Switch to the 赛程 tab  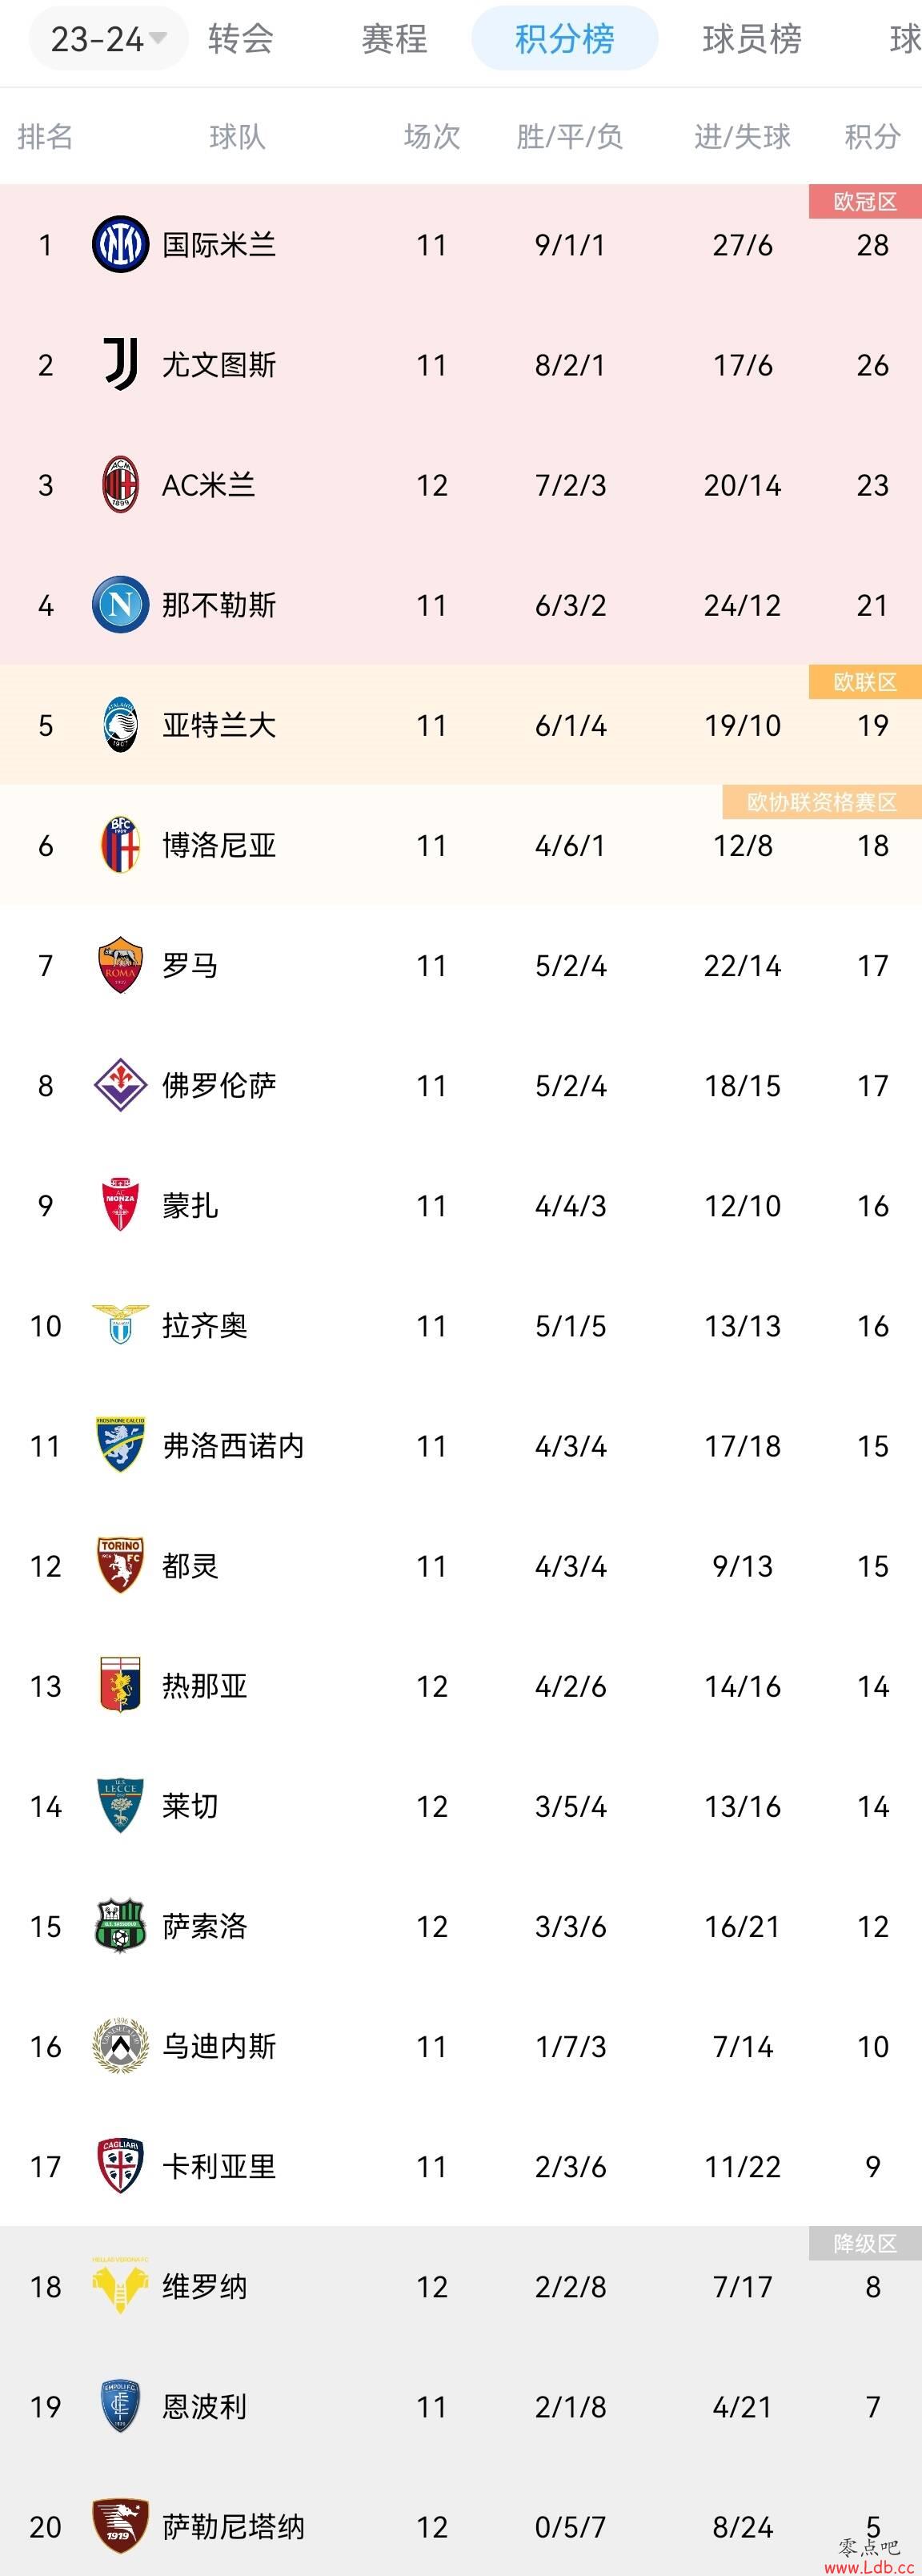pos(394,39)
